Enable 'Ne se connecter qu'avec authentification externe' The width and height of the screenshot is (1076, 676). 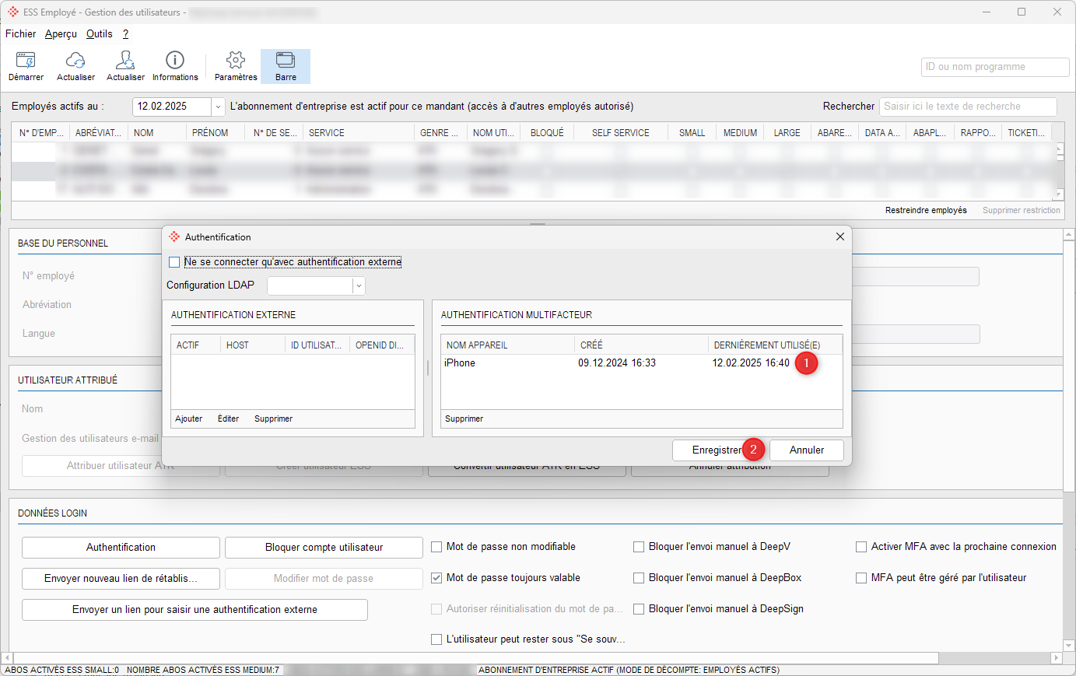(175, 262)
